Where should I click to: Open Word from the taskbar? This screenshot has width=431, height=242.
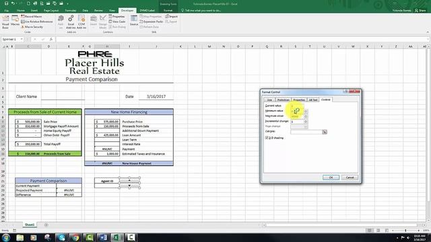pos(103,237)
